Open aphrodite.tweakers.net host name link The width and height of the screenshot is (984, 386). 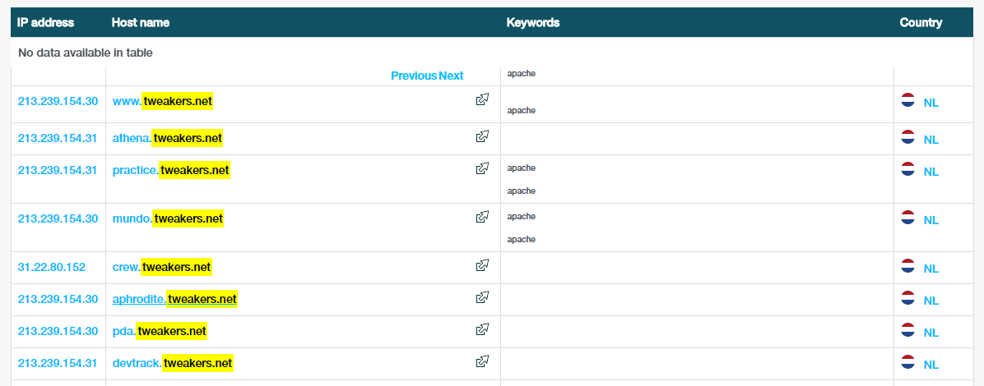[x=174, y=299]
